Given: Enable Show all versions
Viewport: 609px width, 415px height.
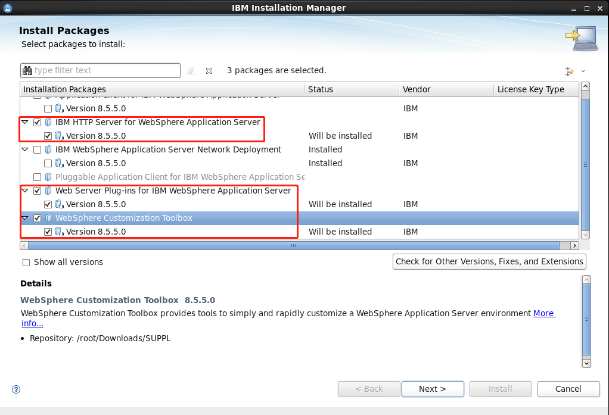Looking at the screenshot, I should 26,263.
